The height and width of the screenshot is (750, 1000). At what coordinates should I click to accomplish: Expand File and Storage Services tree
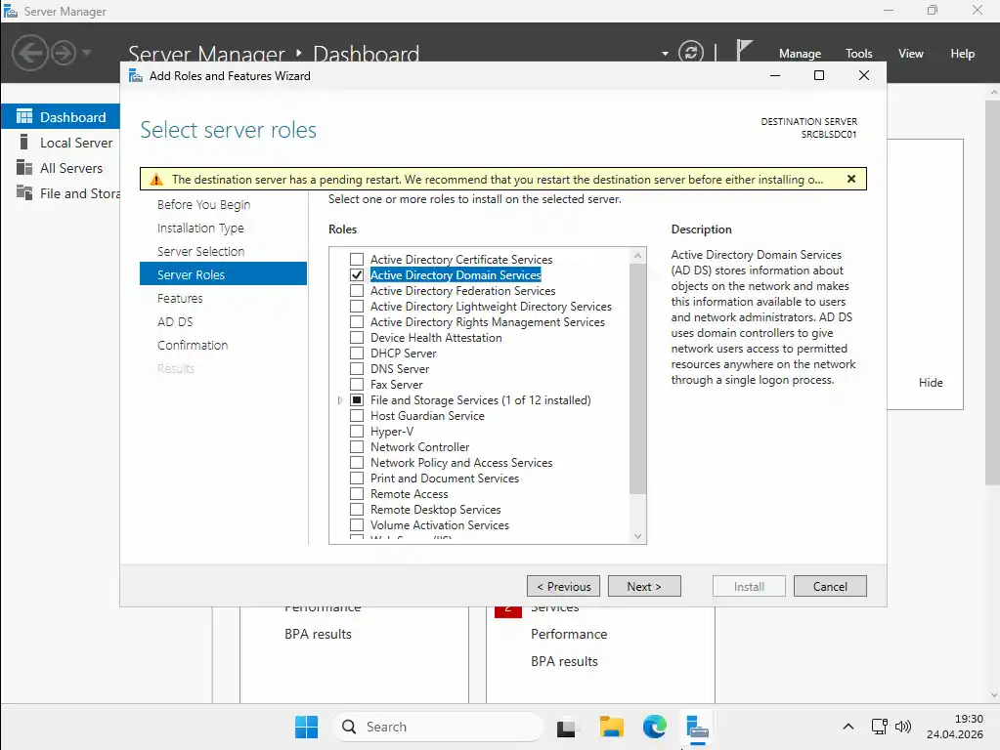point(340,400)
